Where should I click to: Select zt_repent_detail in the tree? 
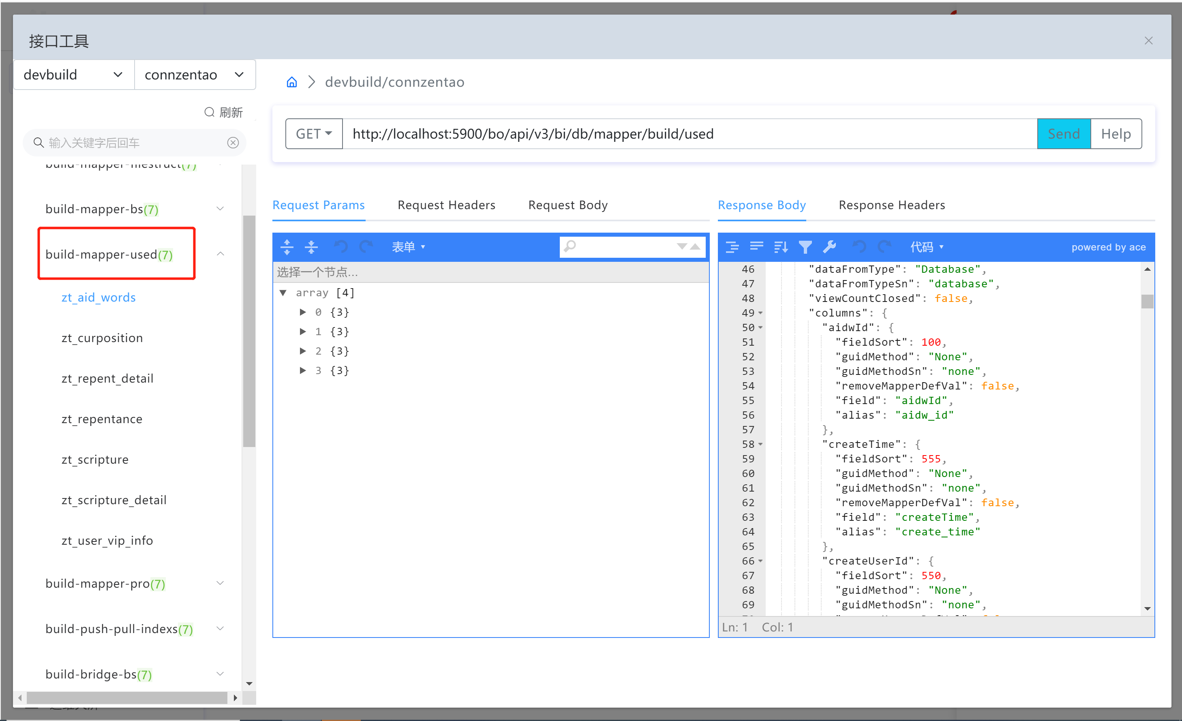107,379
